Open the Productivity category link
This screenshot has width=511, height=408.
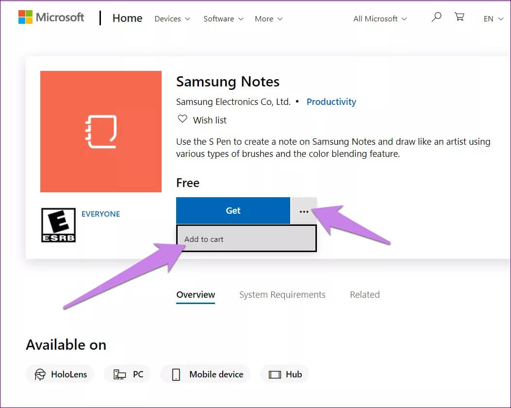coord(331,102)
